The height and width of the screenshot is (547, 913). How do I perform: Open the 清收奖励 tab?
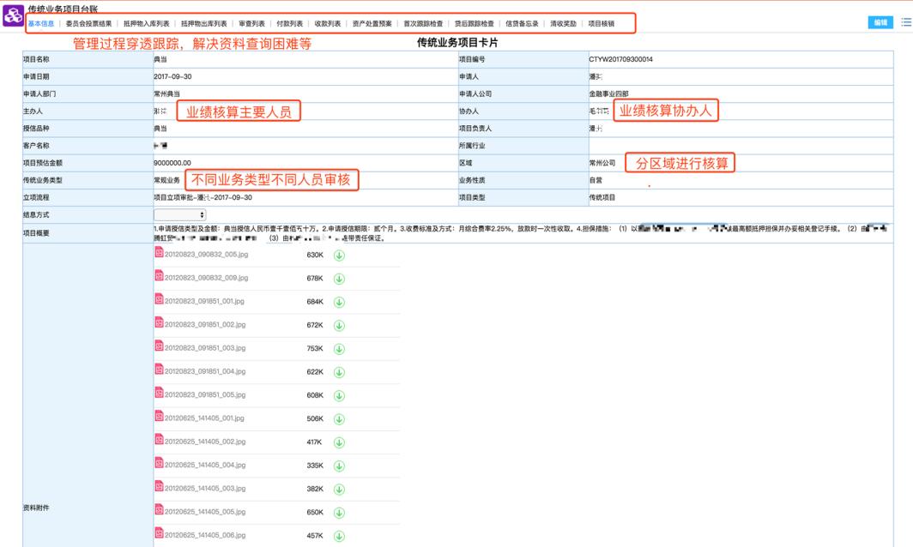point(563,24)
